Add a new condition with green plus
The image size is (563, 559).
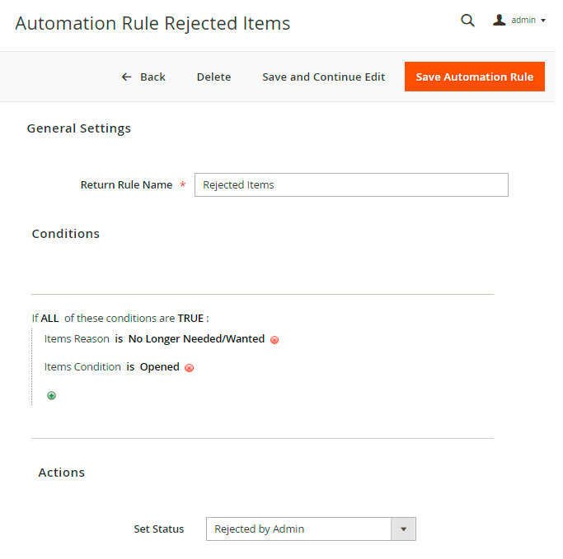pyautogui.click(x=51, y=395)
